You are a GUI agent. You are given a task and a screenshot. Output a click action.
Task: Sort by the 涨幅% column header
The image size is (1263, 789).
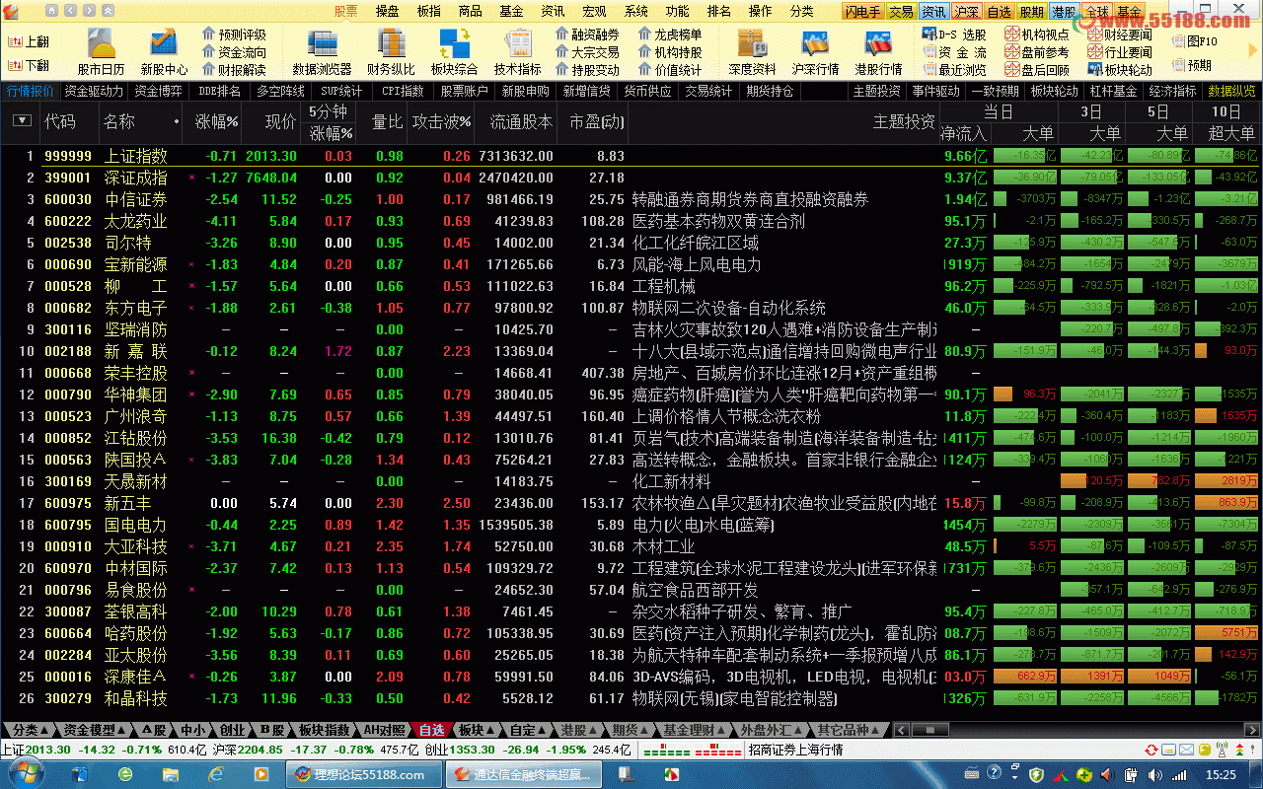point(217,121)
